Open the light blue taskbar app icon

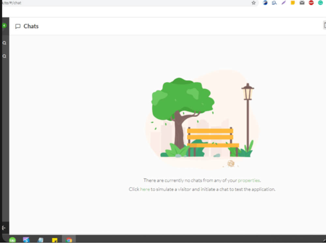pos(40,240)
